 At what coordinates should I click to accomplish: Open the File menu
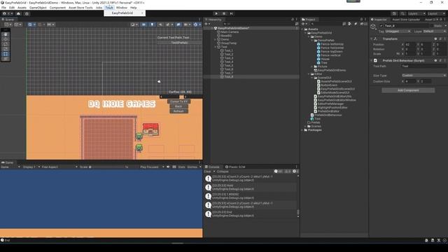[x=3, y=8]
